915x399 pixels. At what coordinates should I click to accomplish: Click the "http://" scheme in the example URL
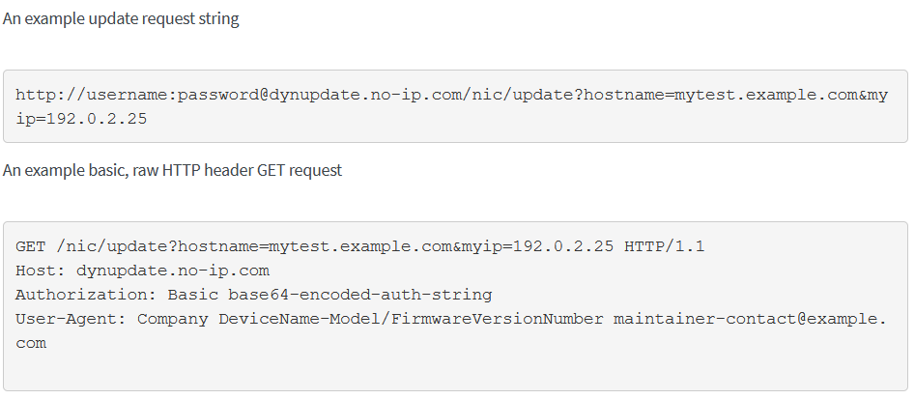(52, 96)
